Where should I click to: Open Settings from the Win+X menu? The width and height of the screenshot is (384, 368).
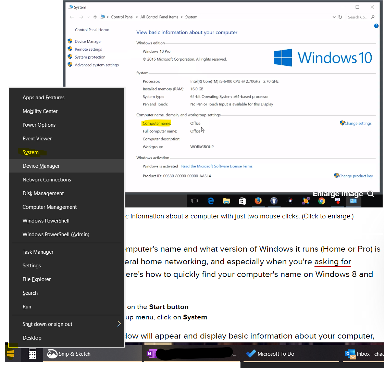pos(67,266)
